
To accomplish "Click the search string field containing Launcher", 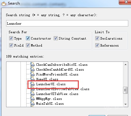I will [x=67, y=23].
